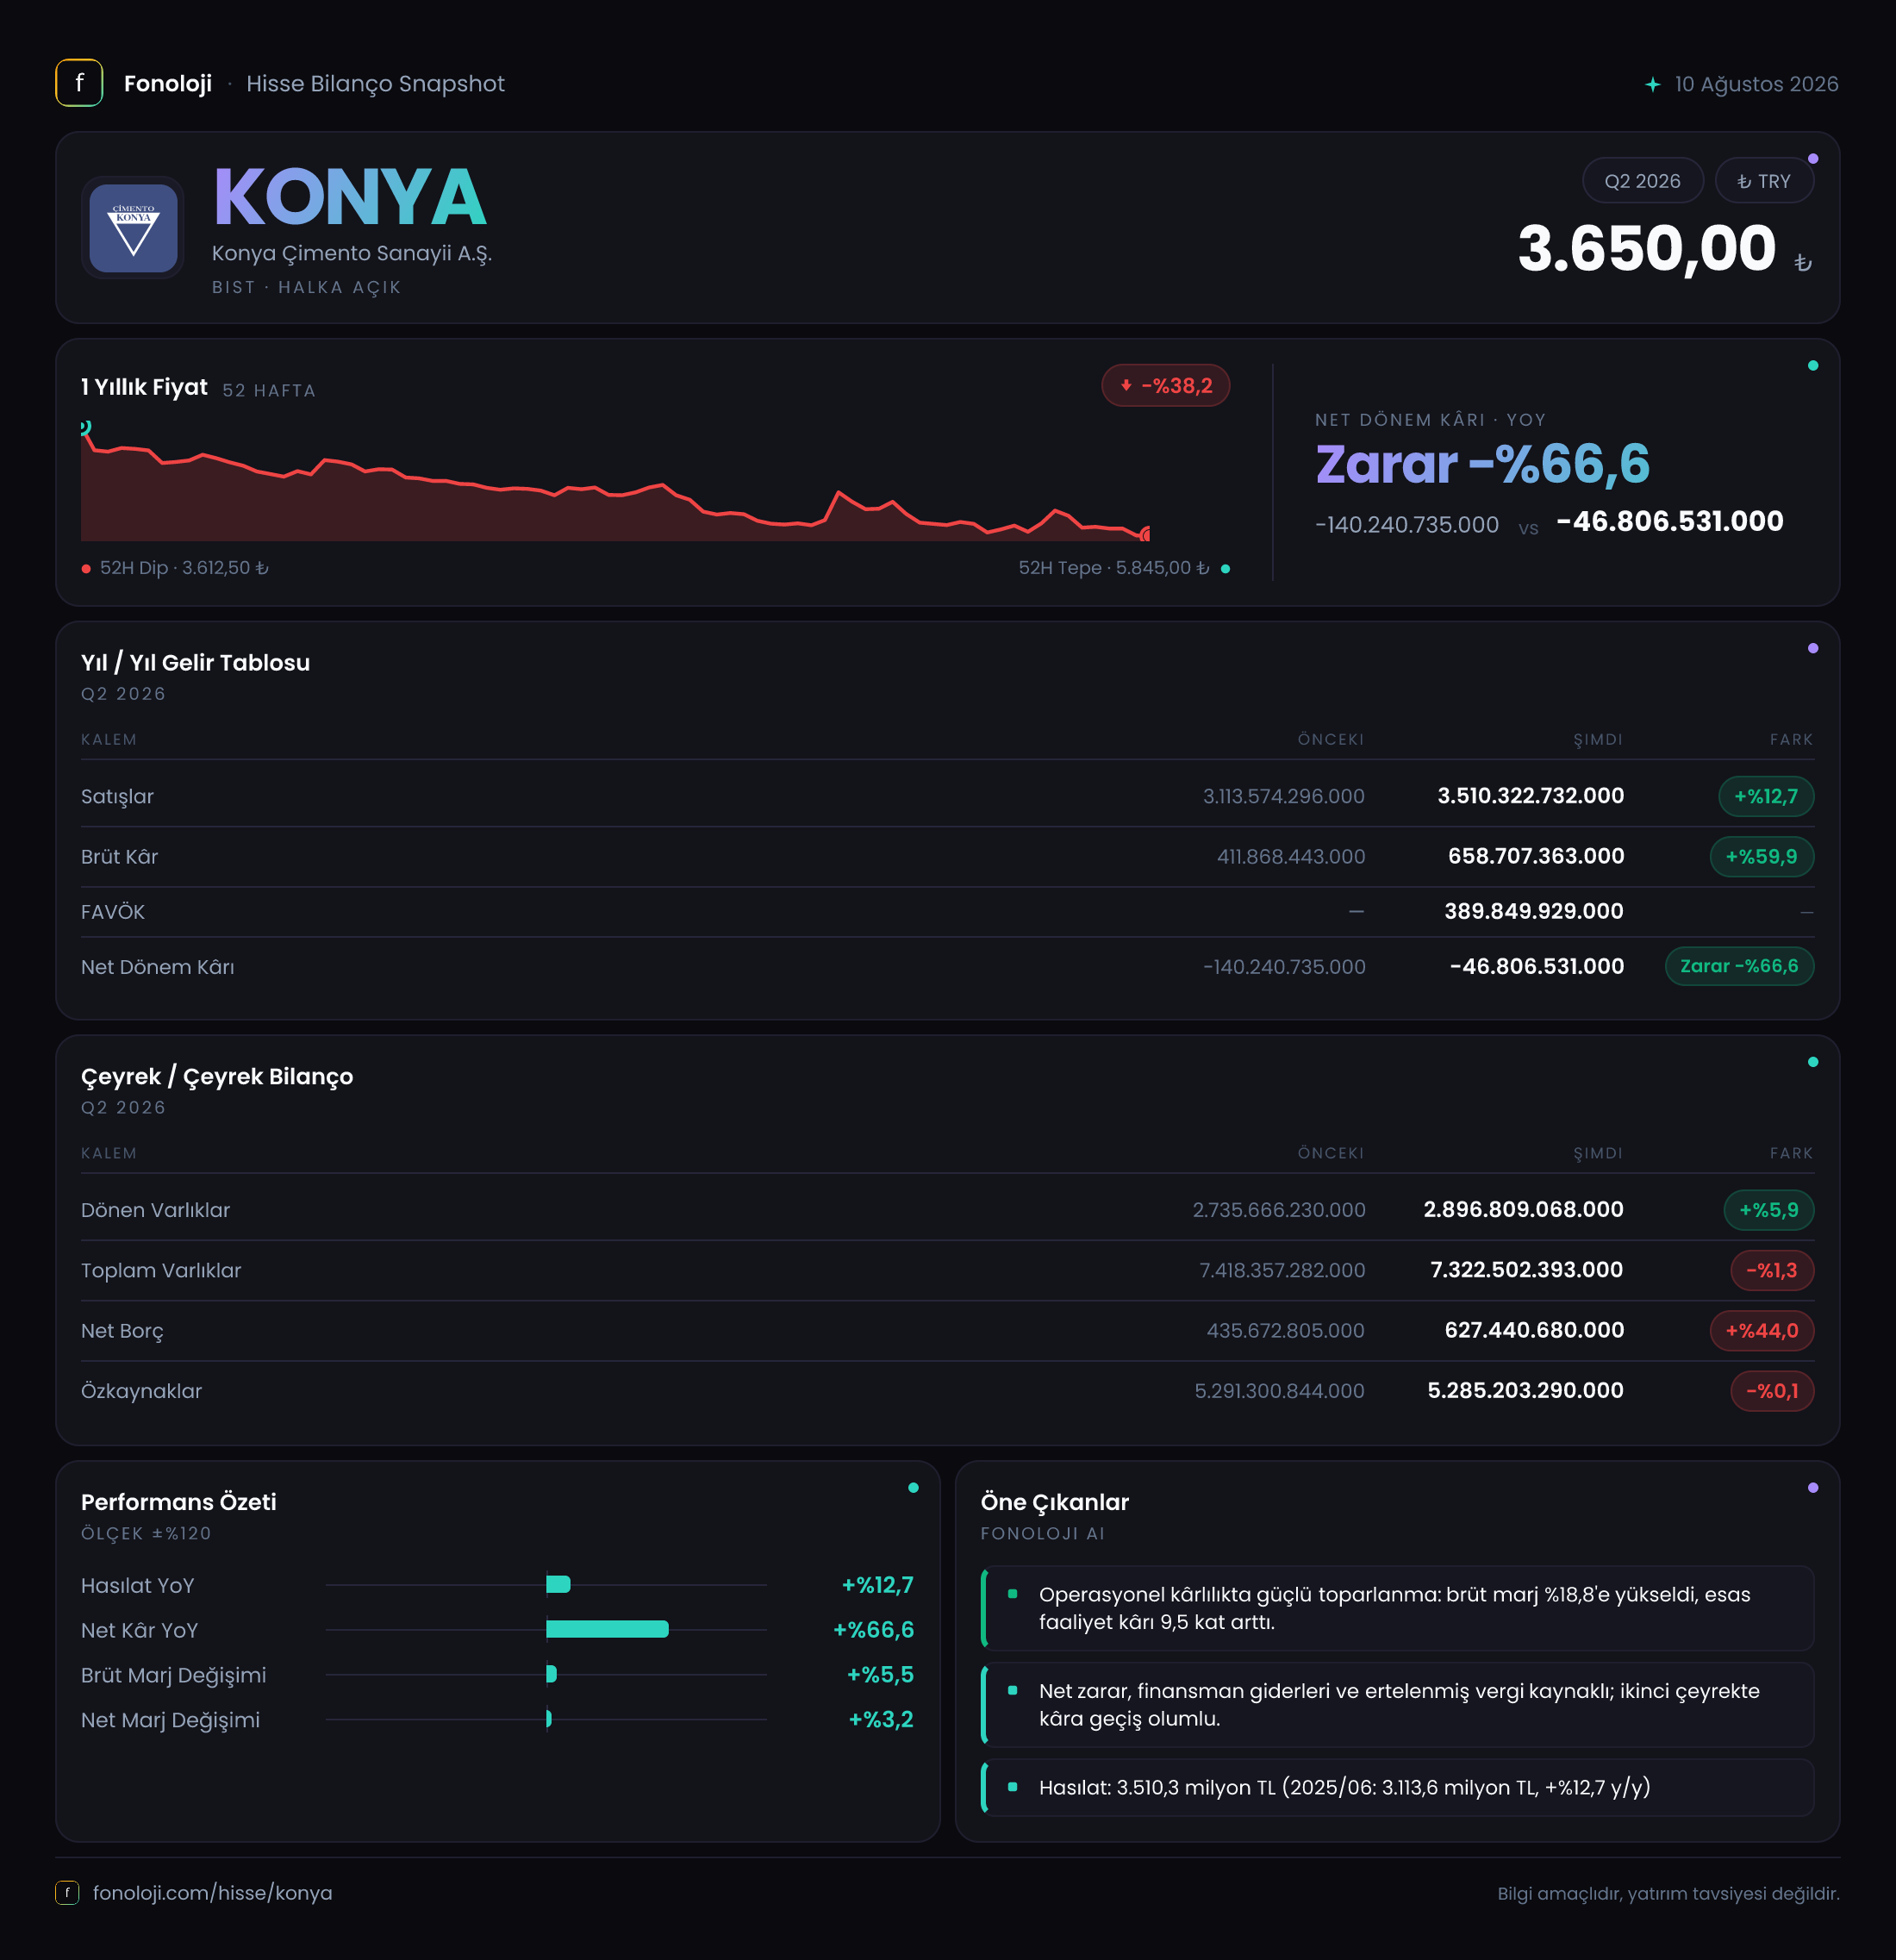Click the Hasılat YoY performance bar
The image size is (1896, 1960).
click(558, 1585)
